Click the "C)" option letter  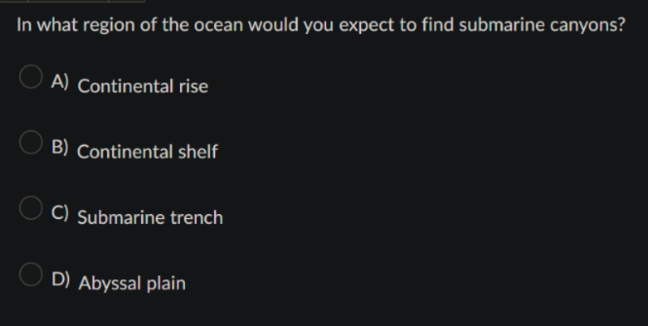[60, 212]
